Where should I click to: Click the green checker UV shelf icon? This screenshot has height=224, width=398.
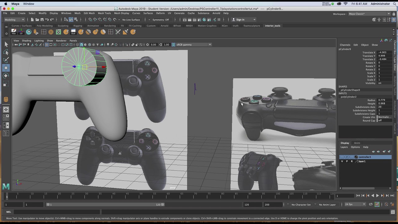[58, 32]
